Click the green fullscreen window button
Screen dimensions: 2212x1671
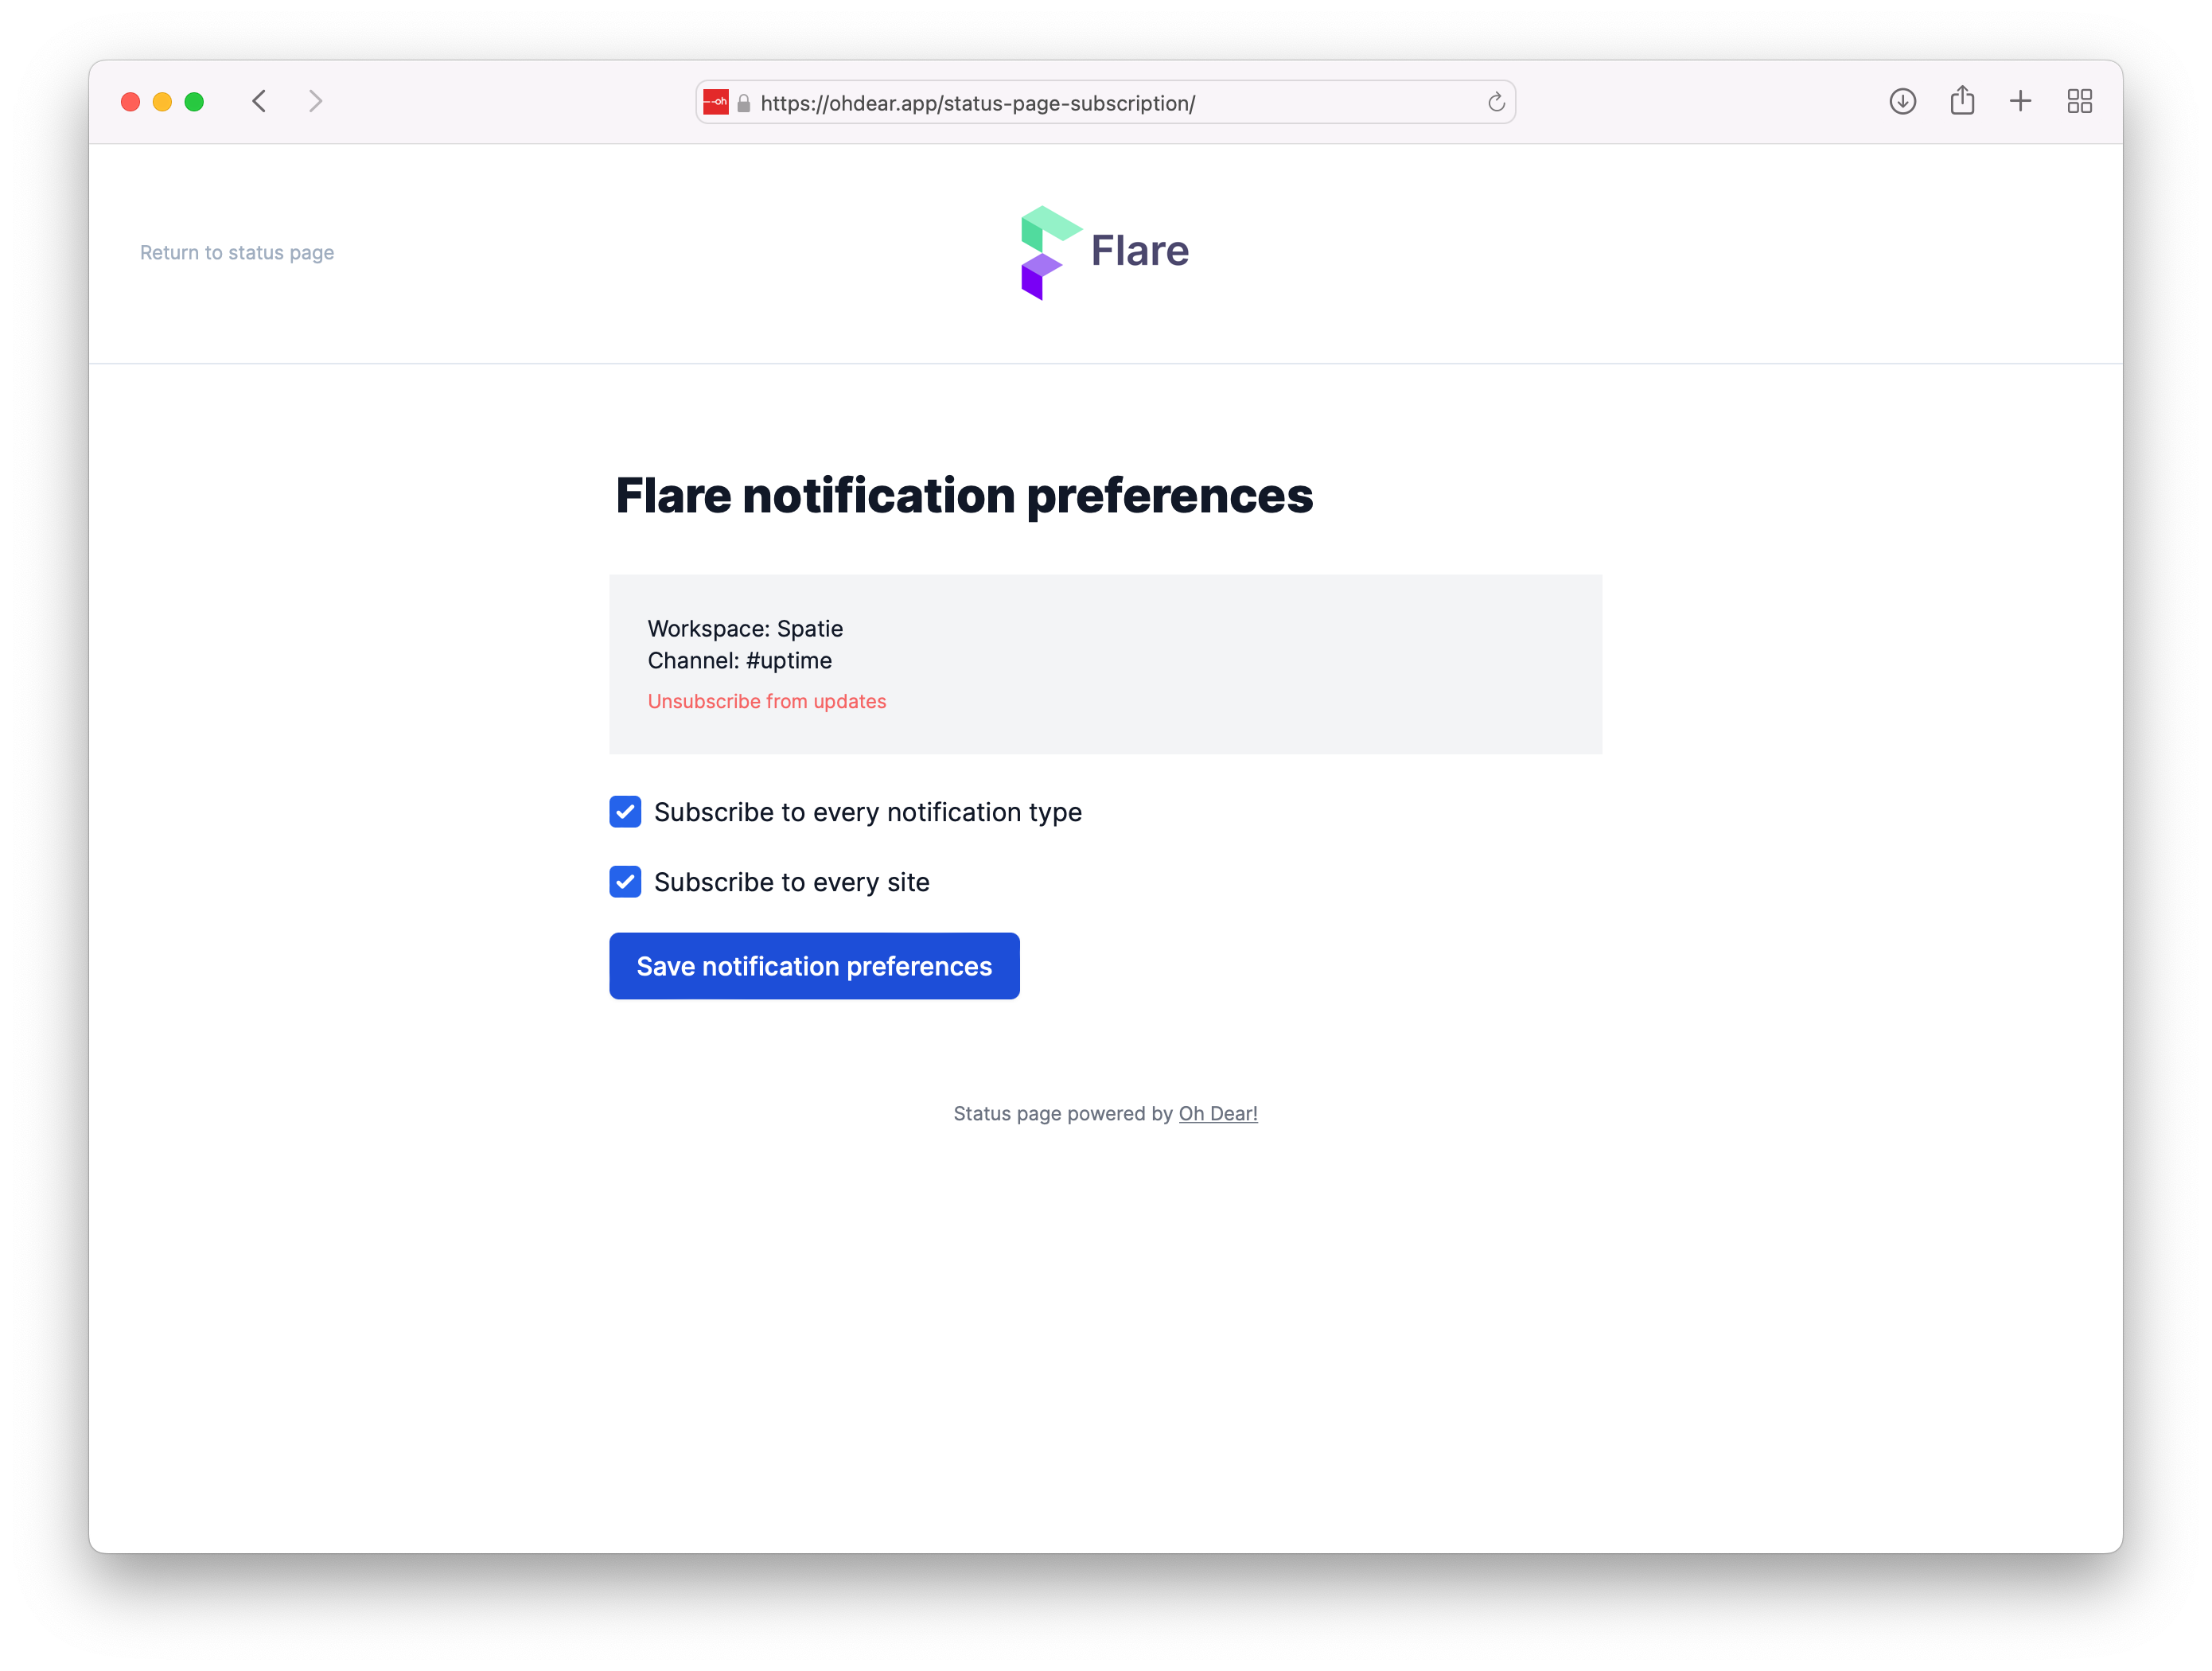[194, 102]
